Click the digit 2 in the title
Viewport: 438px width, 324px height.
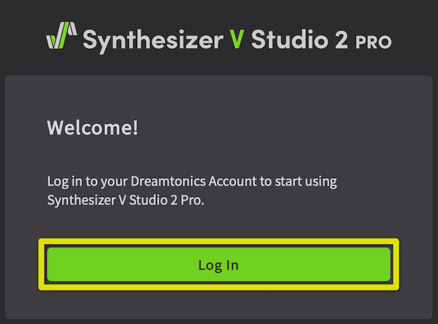point(342,39)
